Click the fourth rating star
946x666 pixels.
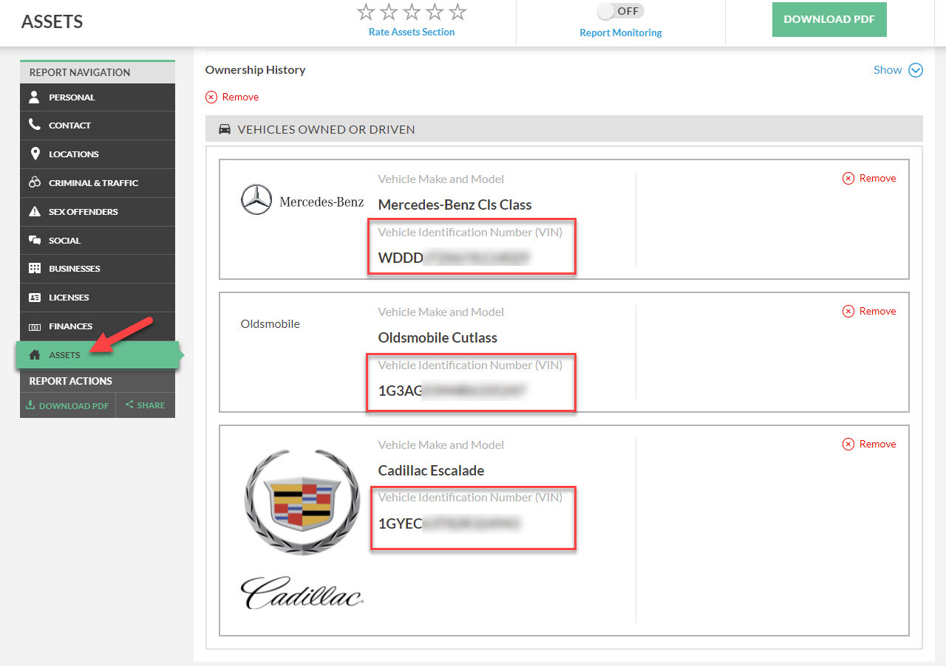click(x=435, y=12)
